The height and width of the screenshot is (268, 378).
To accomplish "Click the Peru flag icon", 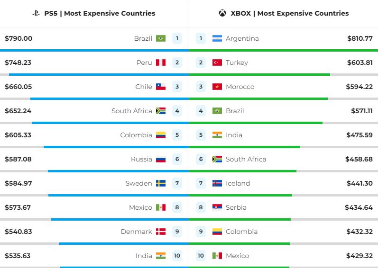I will 161,63.
